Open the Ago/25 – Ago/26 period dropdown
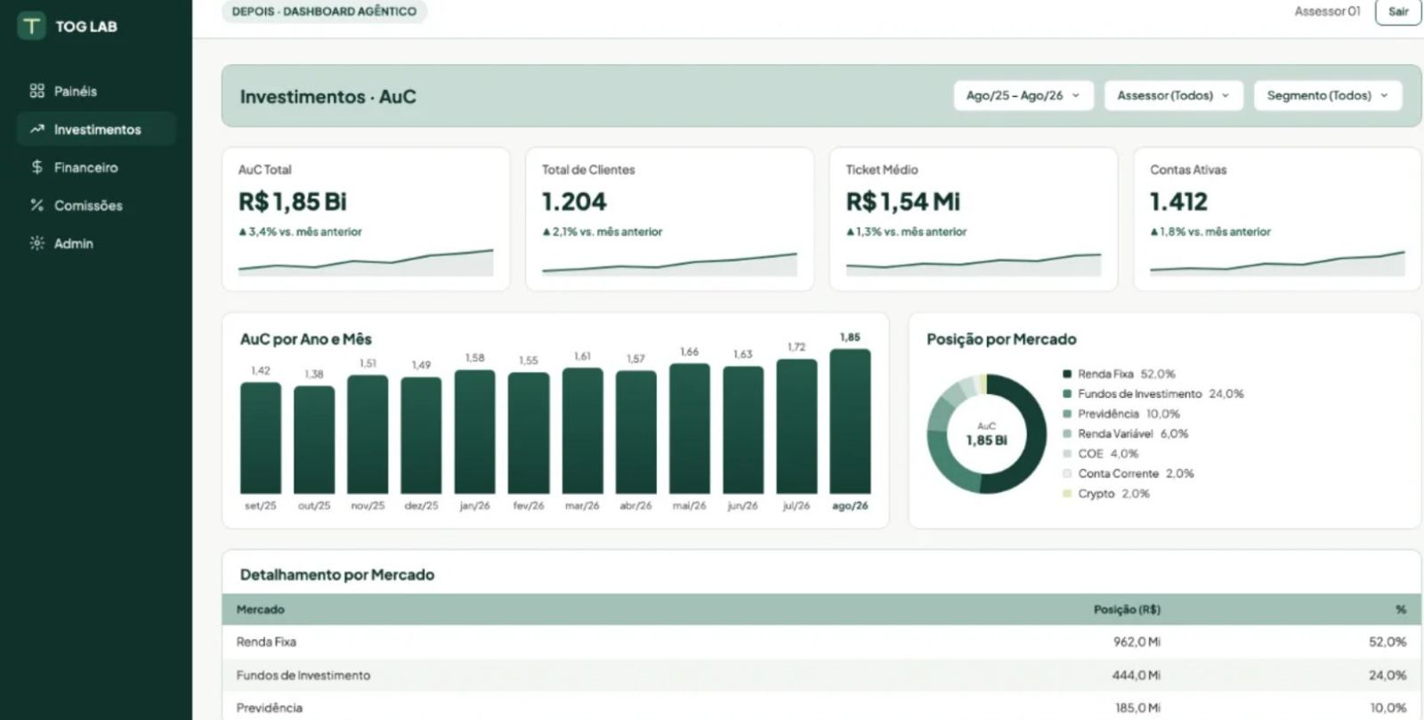The width and height of the screenshot is (1424, 720). 1023,95
